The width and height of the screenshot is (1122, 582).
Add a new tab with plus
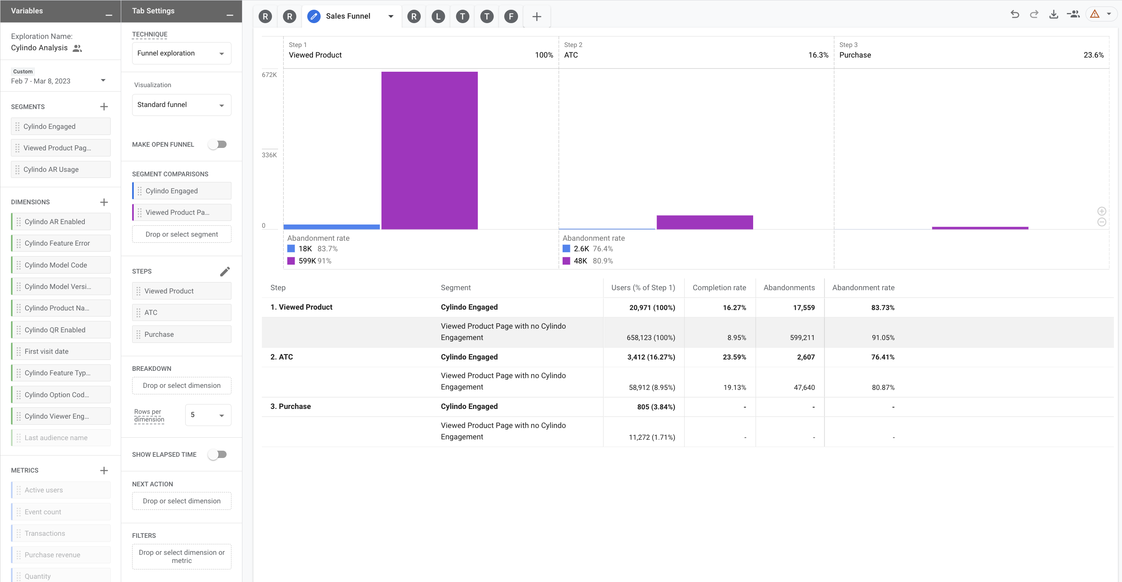click(x=537, y=17)
